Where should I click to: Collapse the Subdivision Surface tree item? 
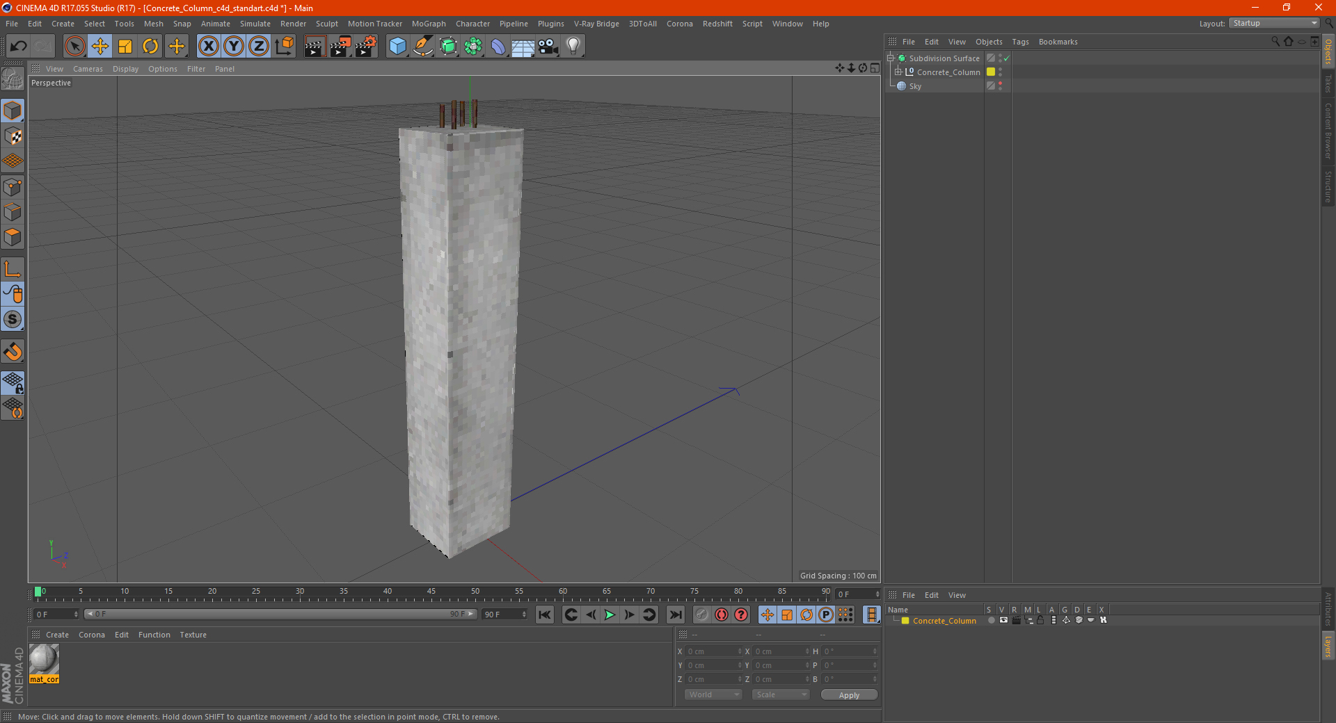pyautogui.click(x=890, y=58)
